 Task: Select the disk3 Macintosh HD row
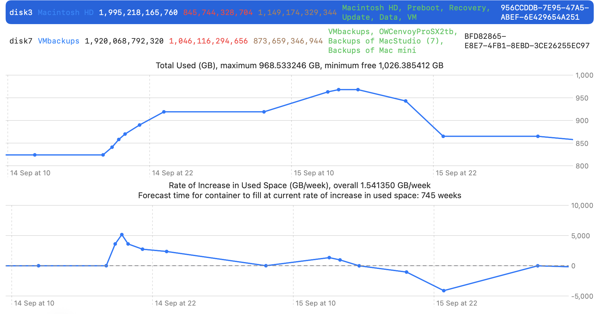click(300, 13)
